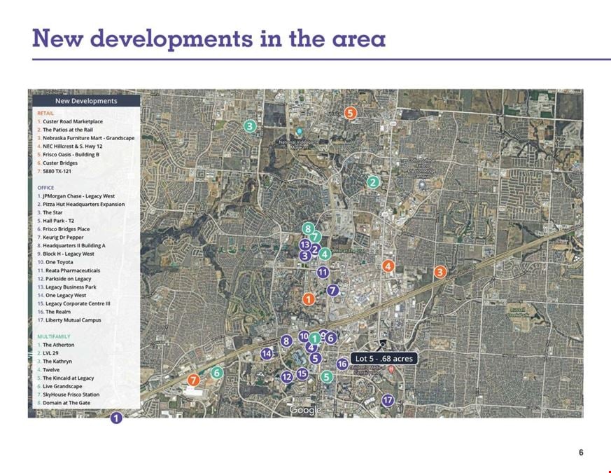Click the Lot 5 - .68 acres label
The height and width of the screenshot is (473, 611).
384,359
